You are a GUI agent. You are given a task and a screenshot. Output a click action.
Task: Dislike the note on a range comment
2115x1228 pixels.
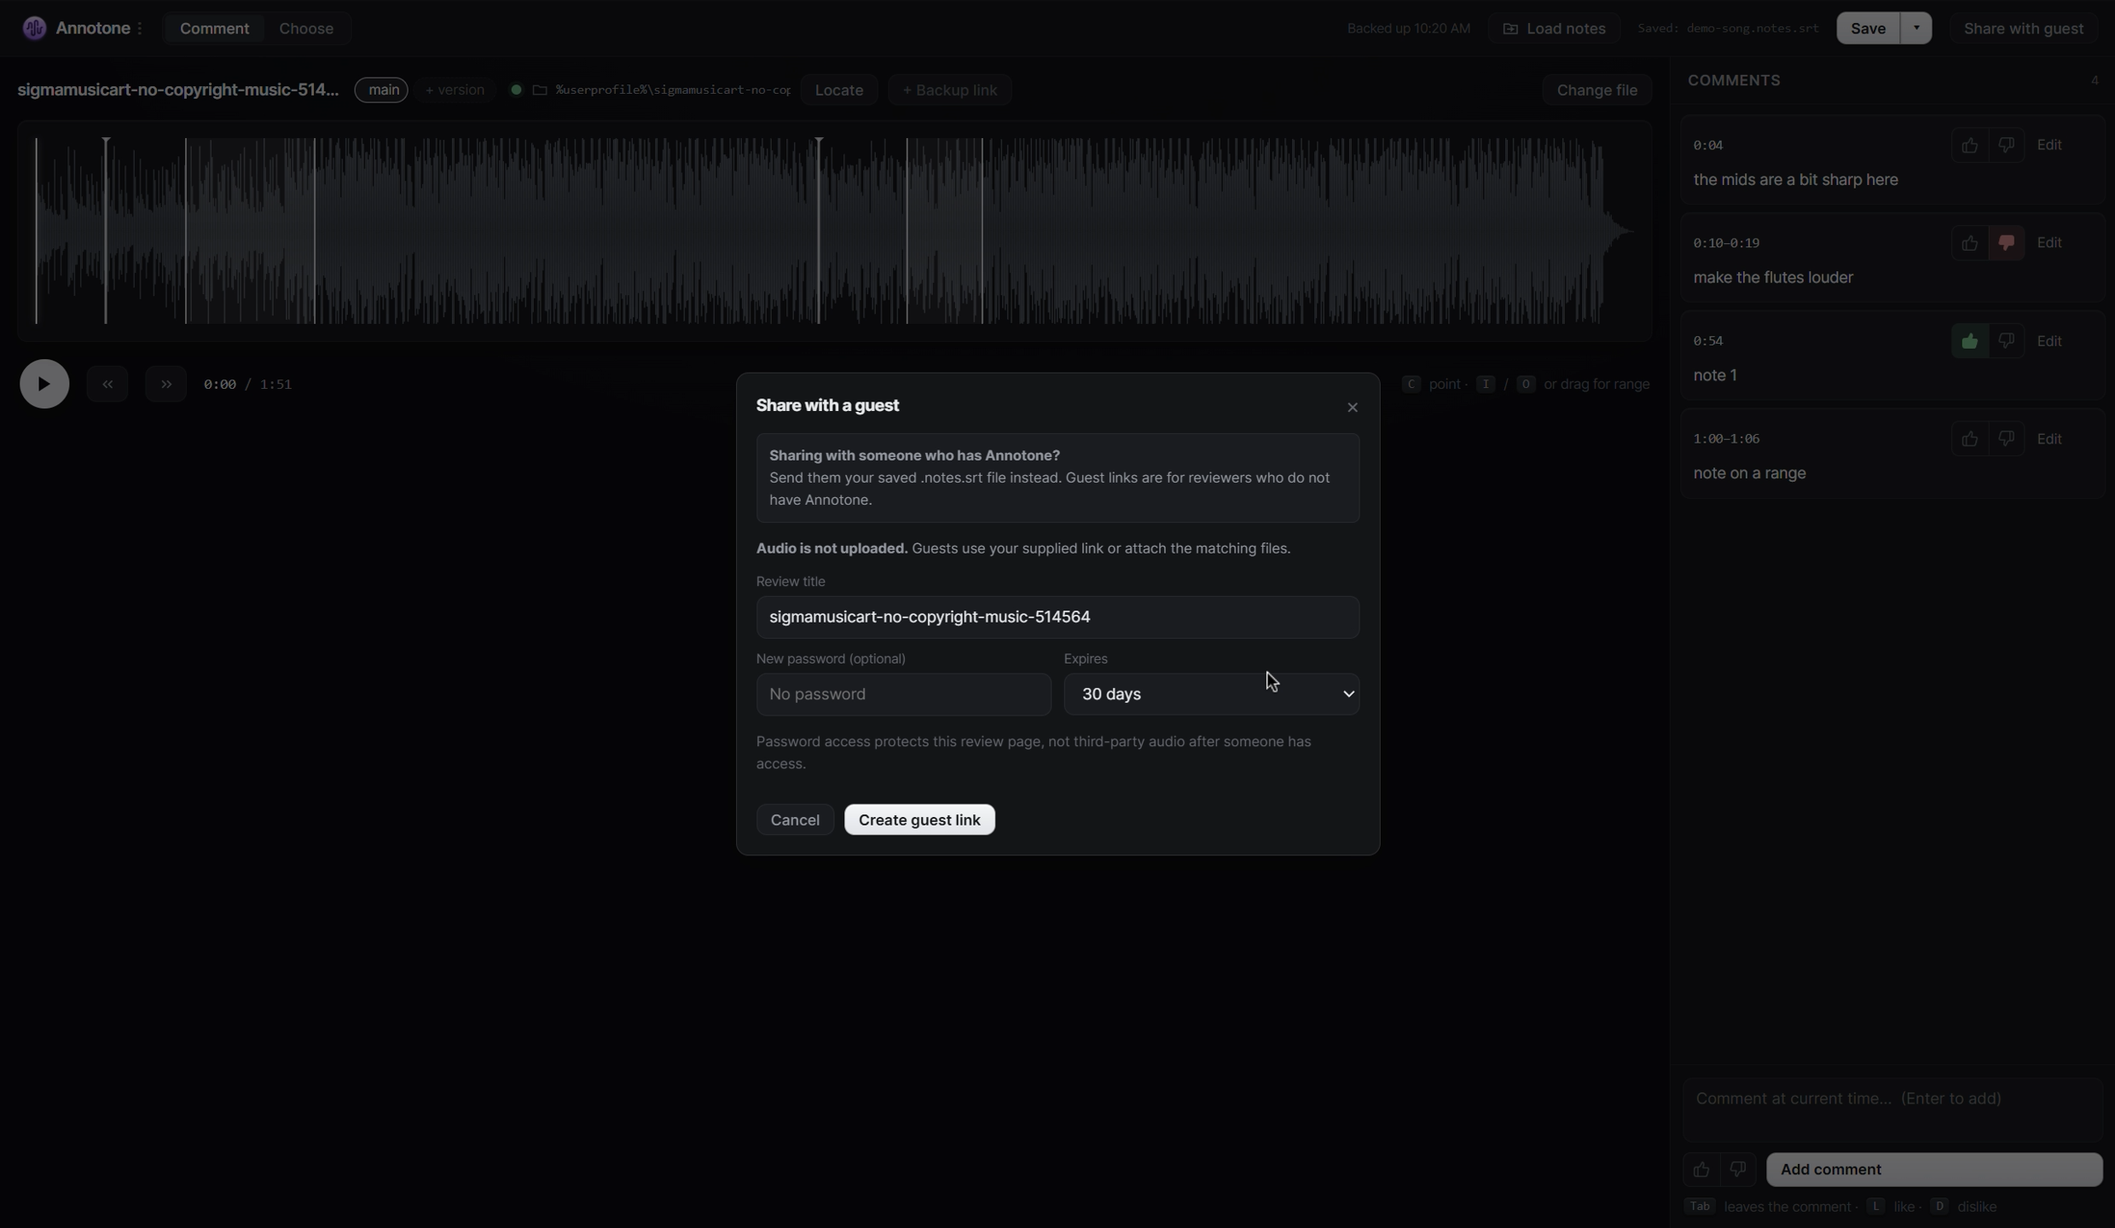[2006, 439]
